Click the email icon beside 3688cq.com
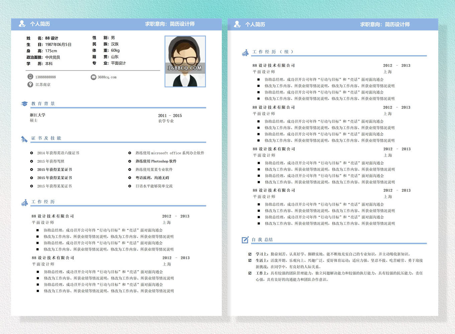Image resolution: width=455 pixels, height=334 pixels. tap(93, 77)
